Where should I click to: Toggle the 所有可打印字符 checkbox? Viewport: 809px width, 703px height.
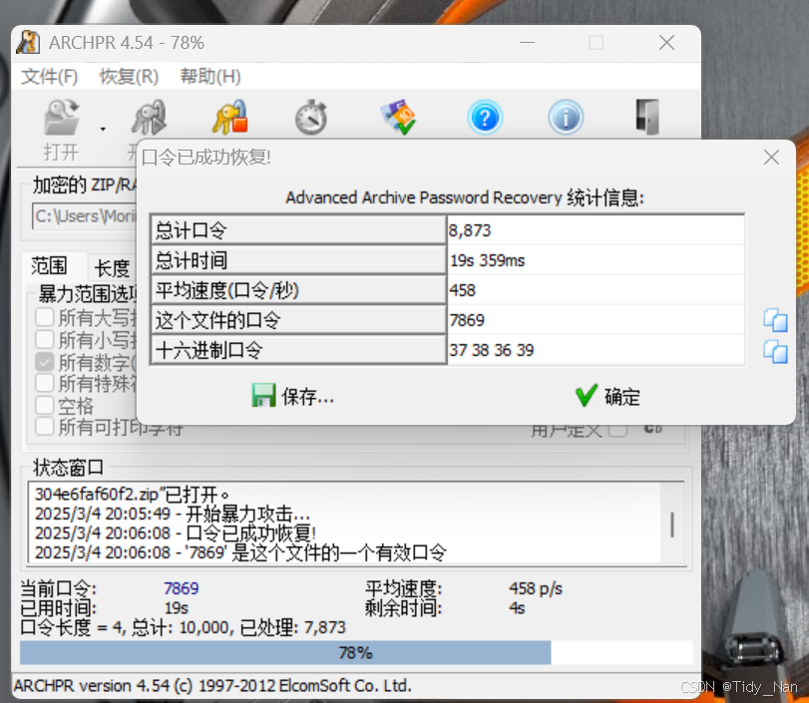point(44,427)
